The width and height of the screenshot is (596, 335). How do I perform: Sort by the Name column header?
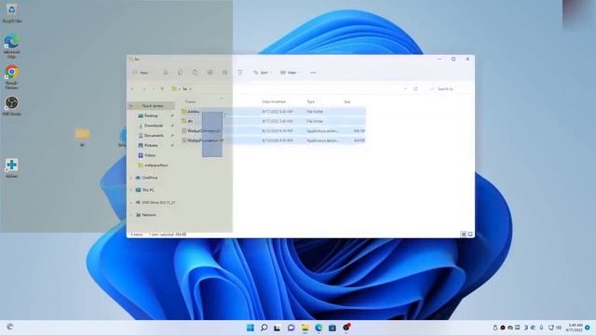190,101
